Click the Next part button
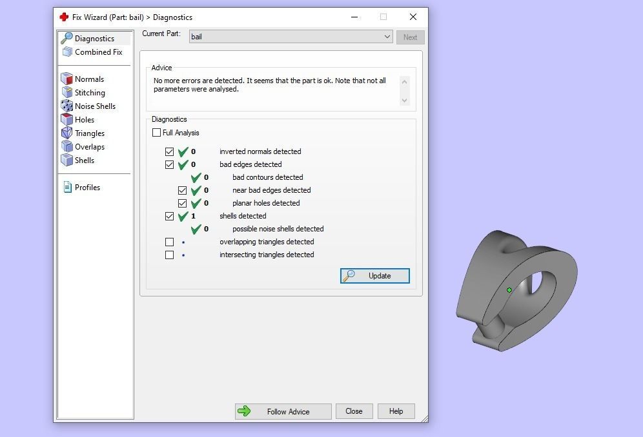The width and height of the screenshot is (643, 437). coord(410,37)
